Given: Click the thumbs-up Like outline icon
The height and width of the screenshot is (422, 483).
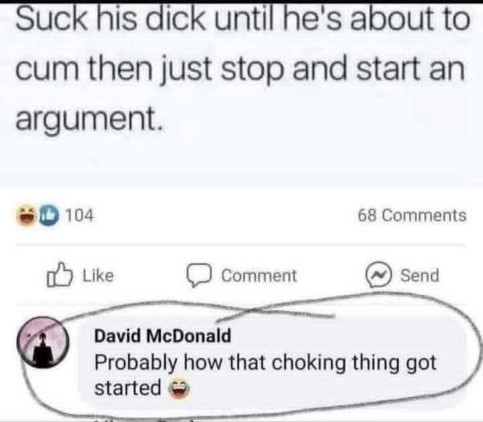Looking at the screenshot, I should coord(60,275).
